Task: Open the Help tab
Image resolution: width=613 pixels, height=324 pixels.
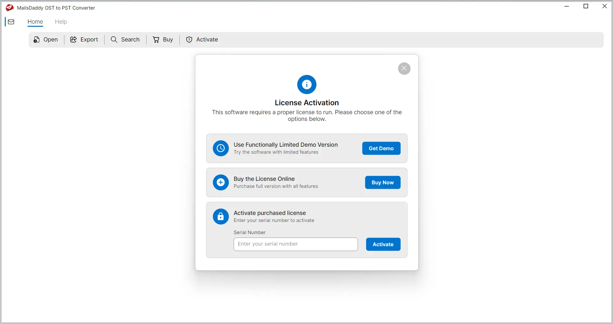Action: [x=61, y=22]
